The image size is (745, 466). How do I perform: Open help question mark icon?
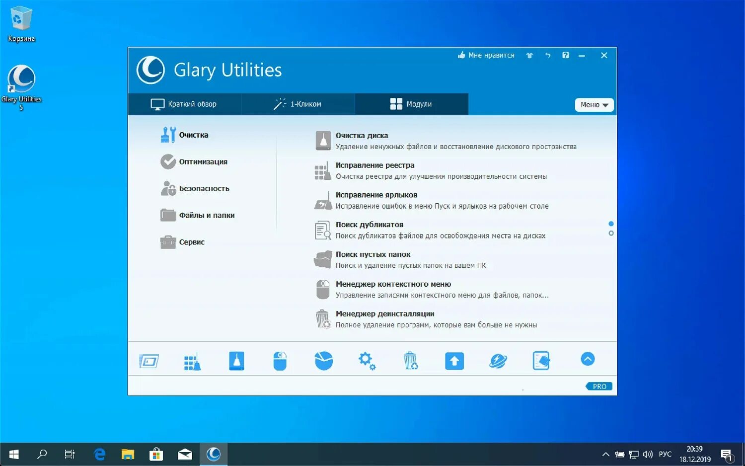(x=566, y=55)
